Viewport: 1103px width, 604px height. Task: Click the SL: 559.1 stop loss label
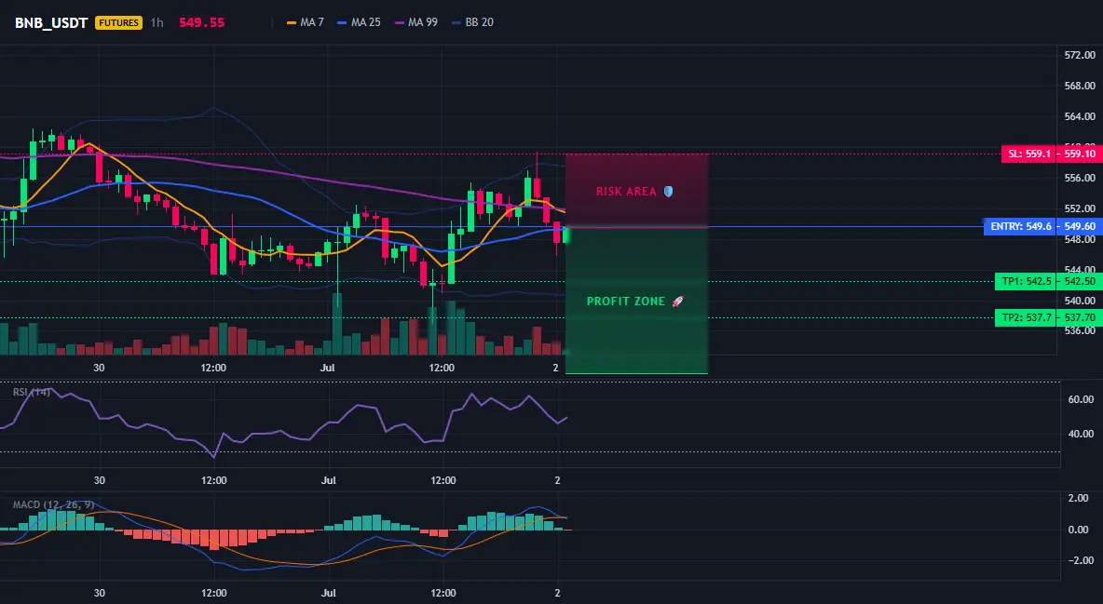click(1028, 154)
